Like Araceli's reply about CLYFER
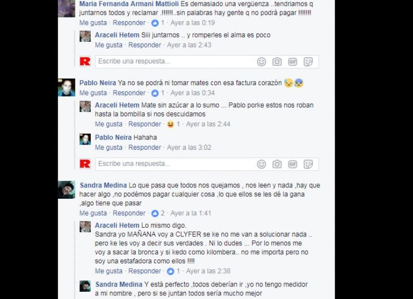Viewport: 413px width, 299px height. pos(108,271)
